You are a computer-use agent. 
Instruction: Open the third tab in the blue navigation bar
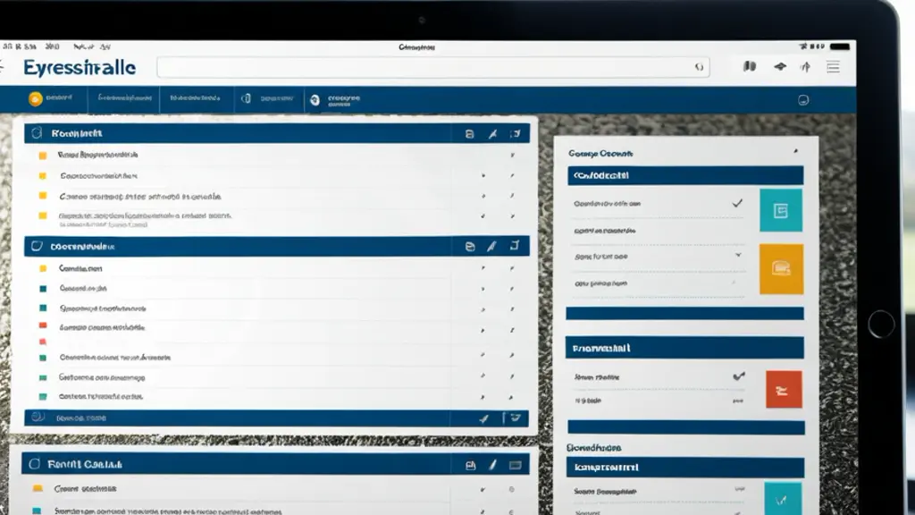[x=196, y=98]
